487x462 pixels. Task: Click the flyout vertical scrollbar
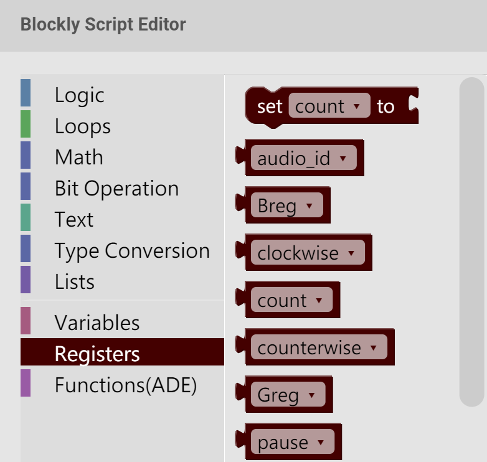[x=472, y=242]
